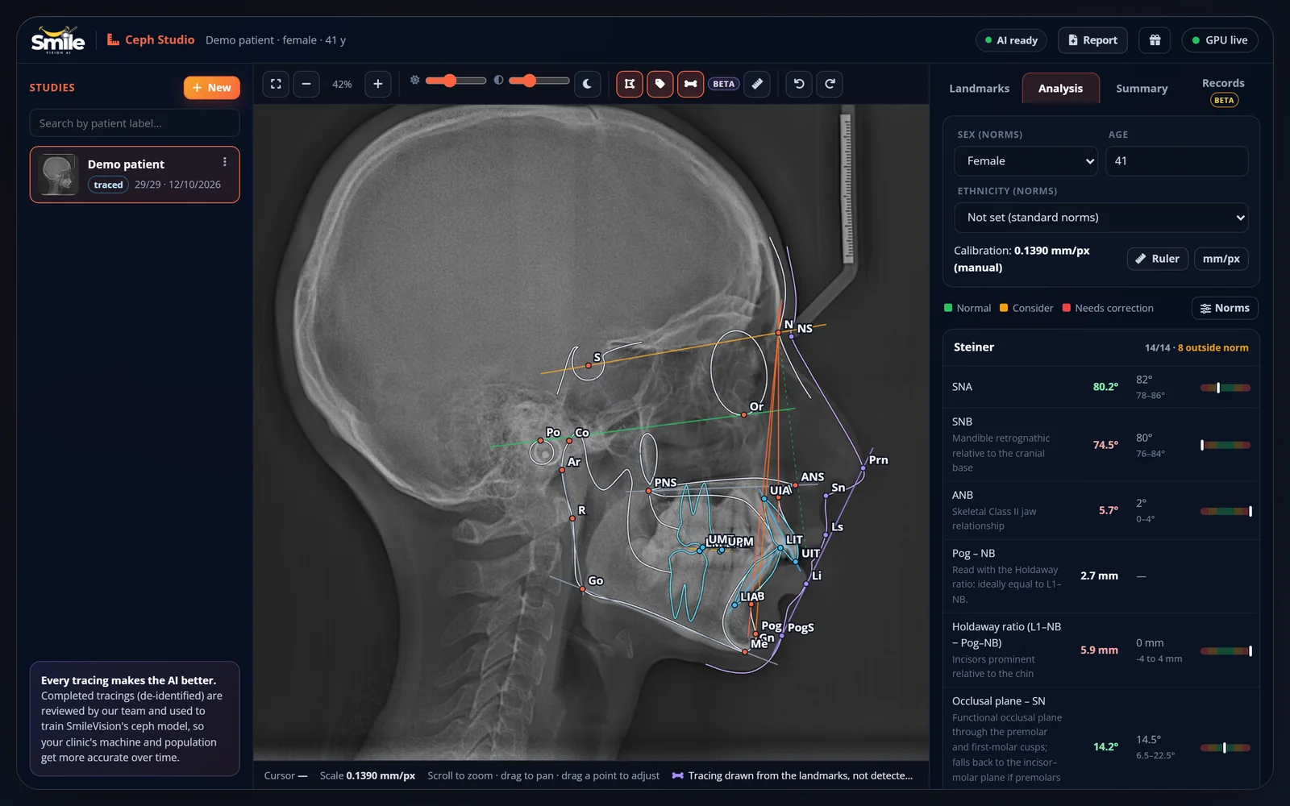
Task: Open the Norms settings
Action: point(1225,308)
